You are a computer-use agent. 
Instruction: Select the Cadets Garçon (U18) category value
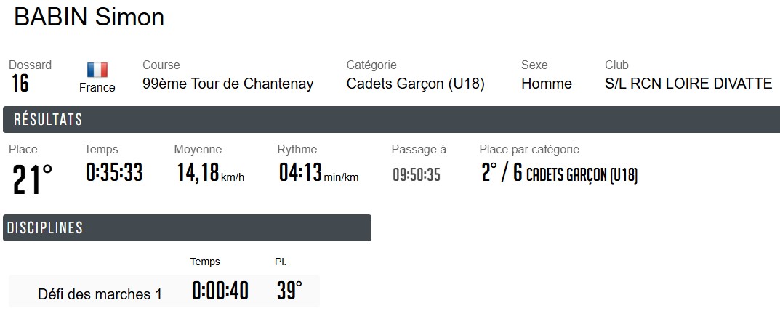click(x=415, y=84)
